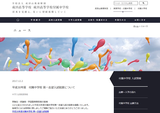Go to the 付属小学校 site link
Image resolution: width=160 pixels, height=113 pixels.
tap(142, 9)
